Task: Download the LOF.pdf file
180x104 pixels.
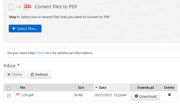Action: coord(145,96)
